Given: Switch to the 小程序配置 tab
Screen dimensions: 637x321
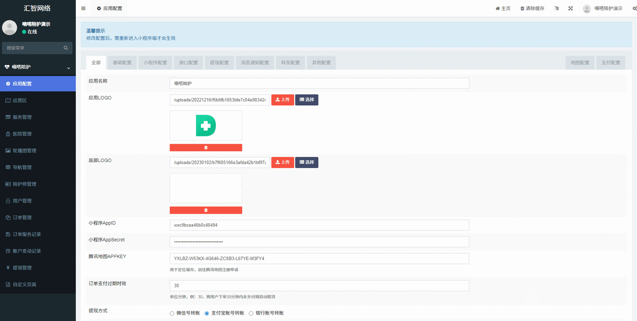Looking at the screenshot, I should click(155, 63).
